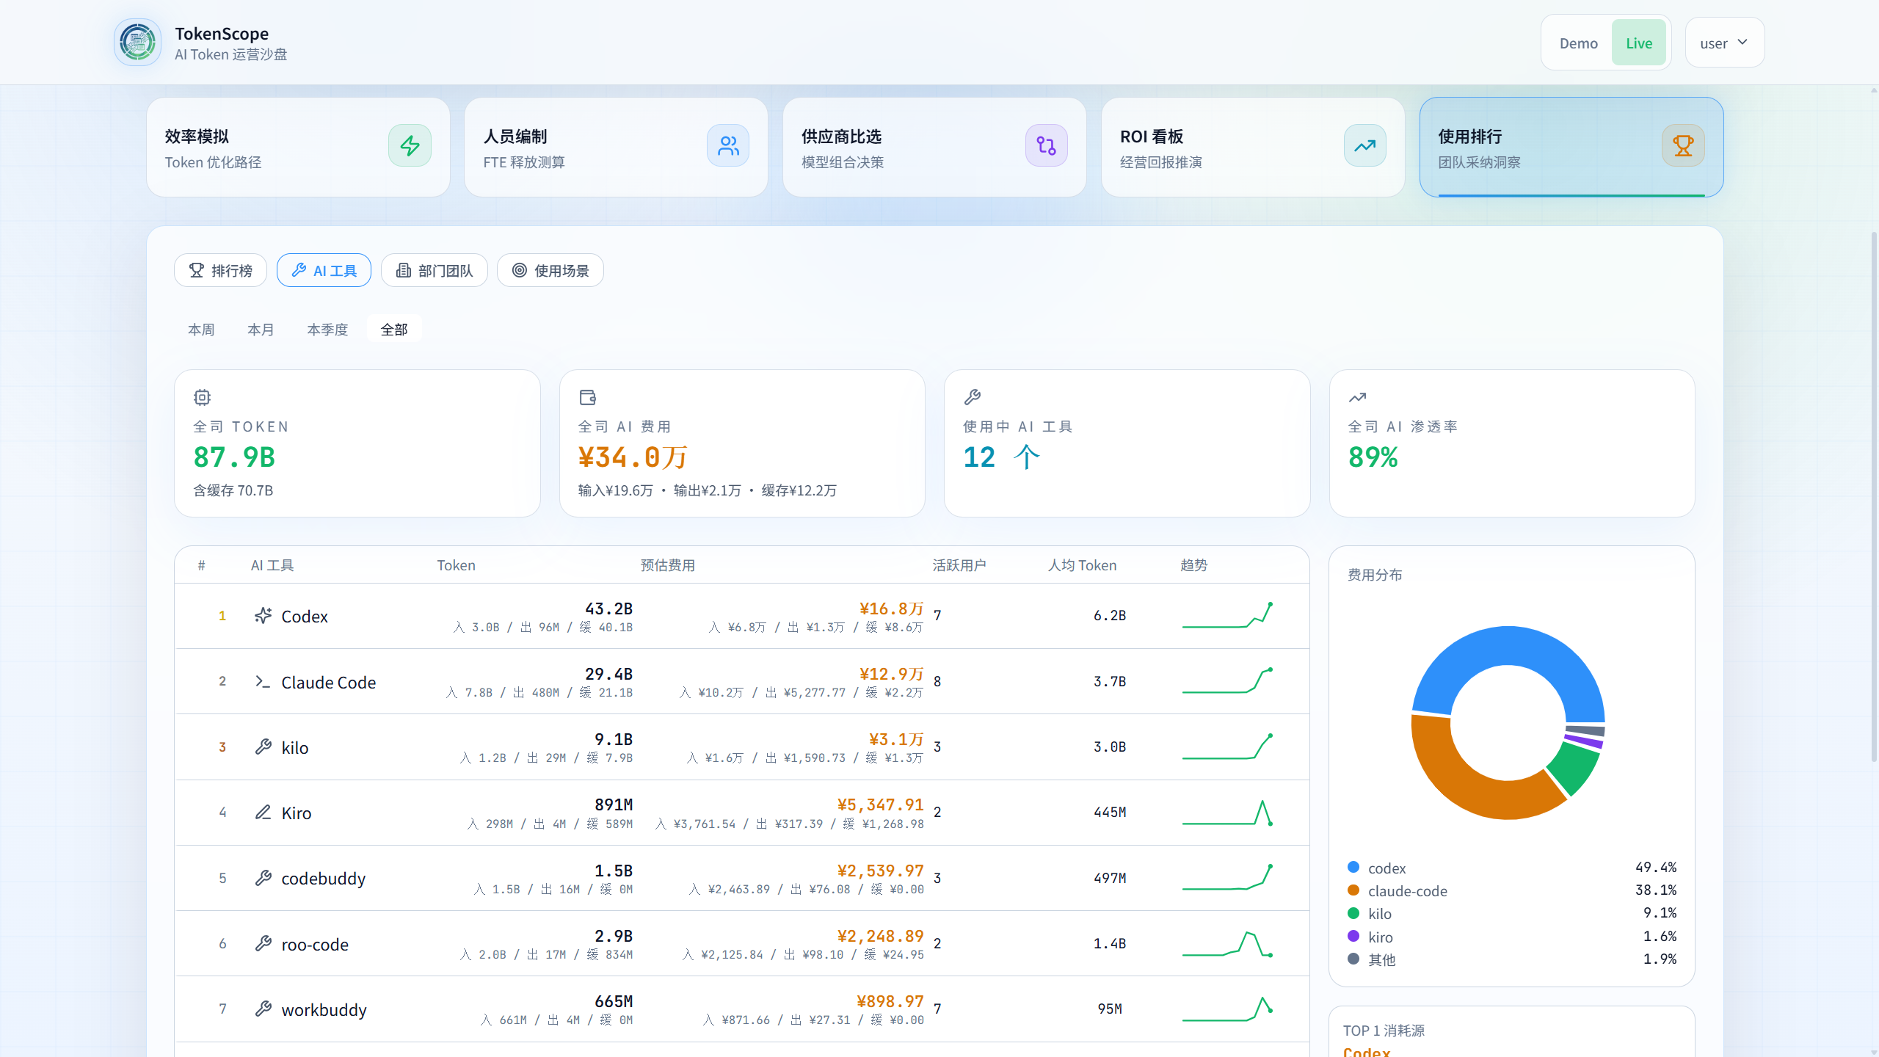The height and width of the screenshot is (1057, 1879).
Task: Switch to Demo mode
Action: point(1578,43)
